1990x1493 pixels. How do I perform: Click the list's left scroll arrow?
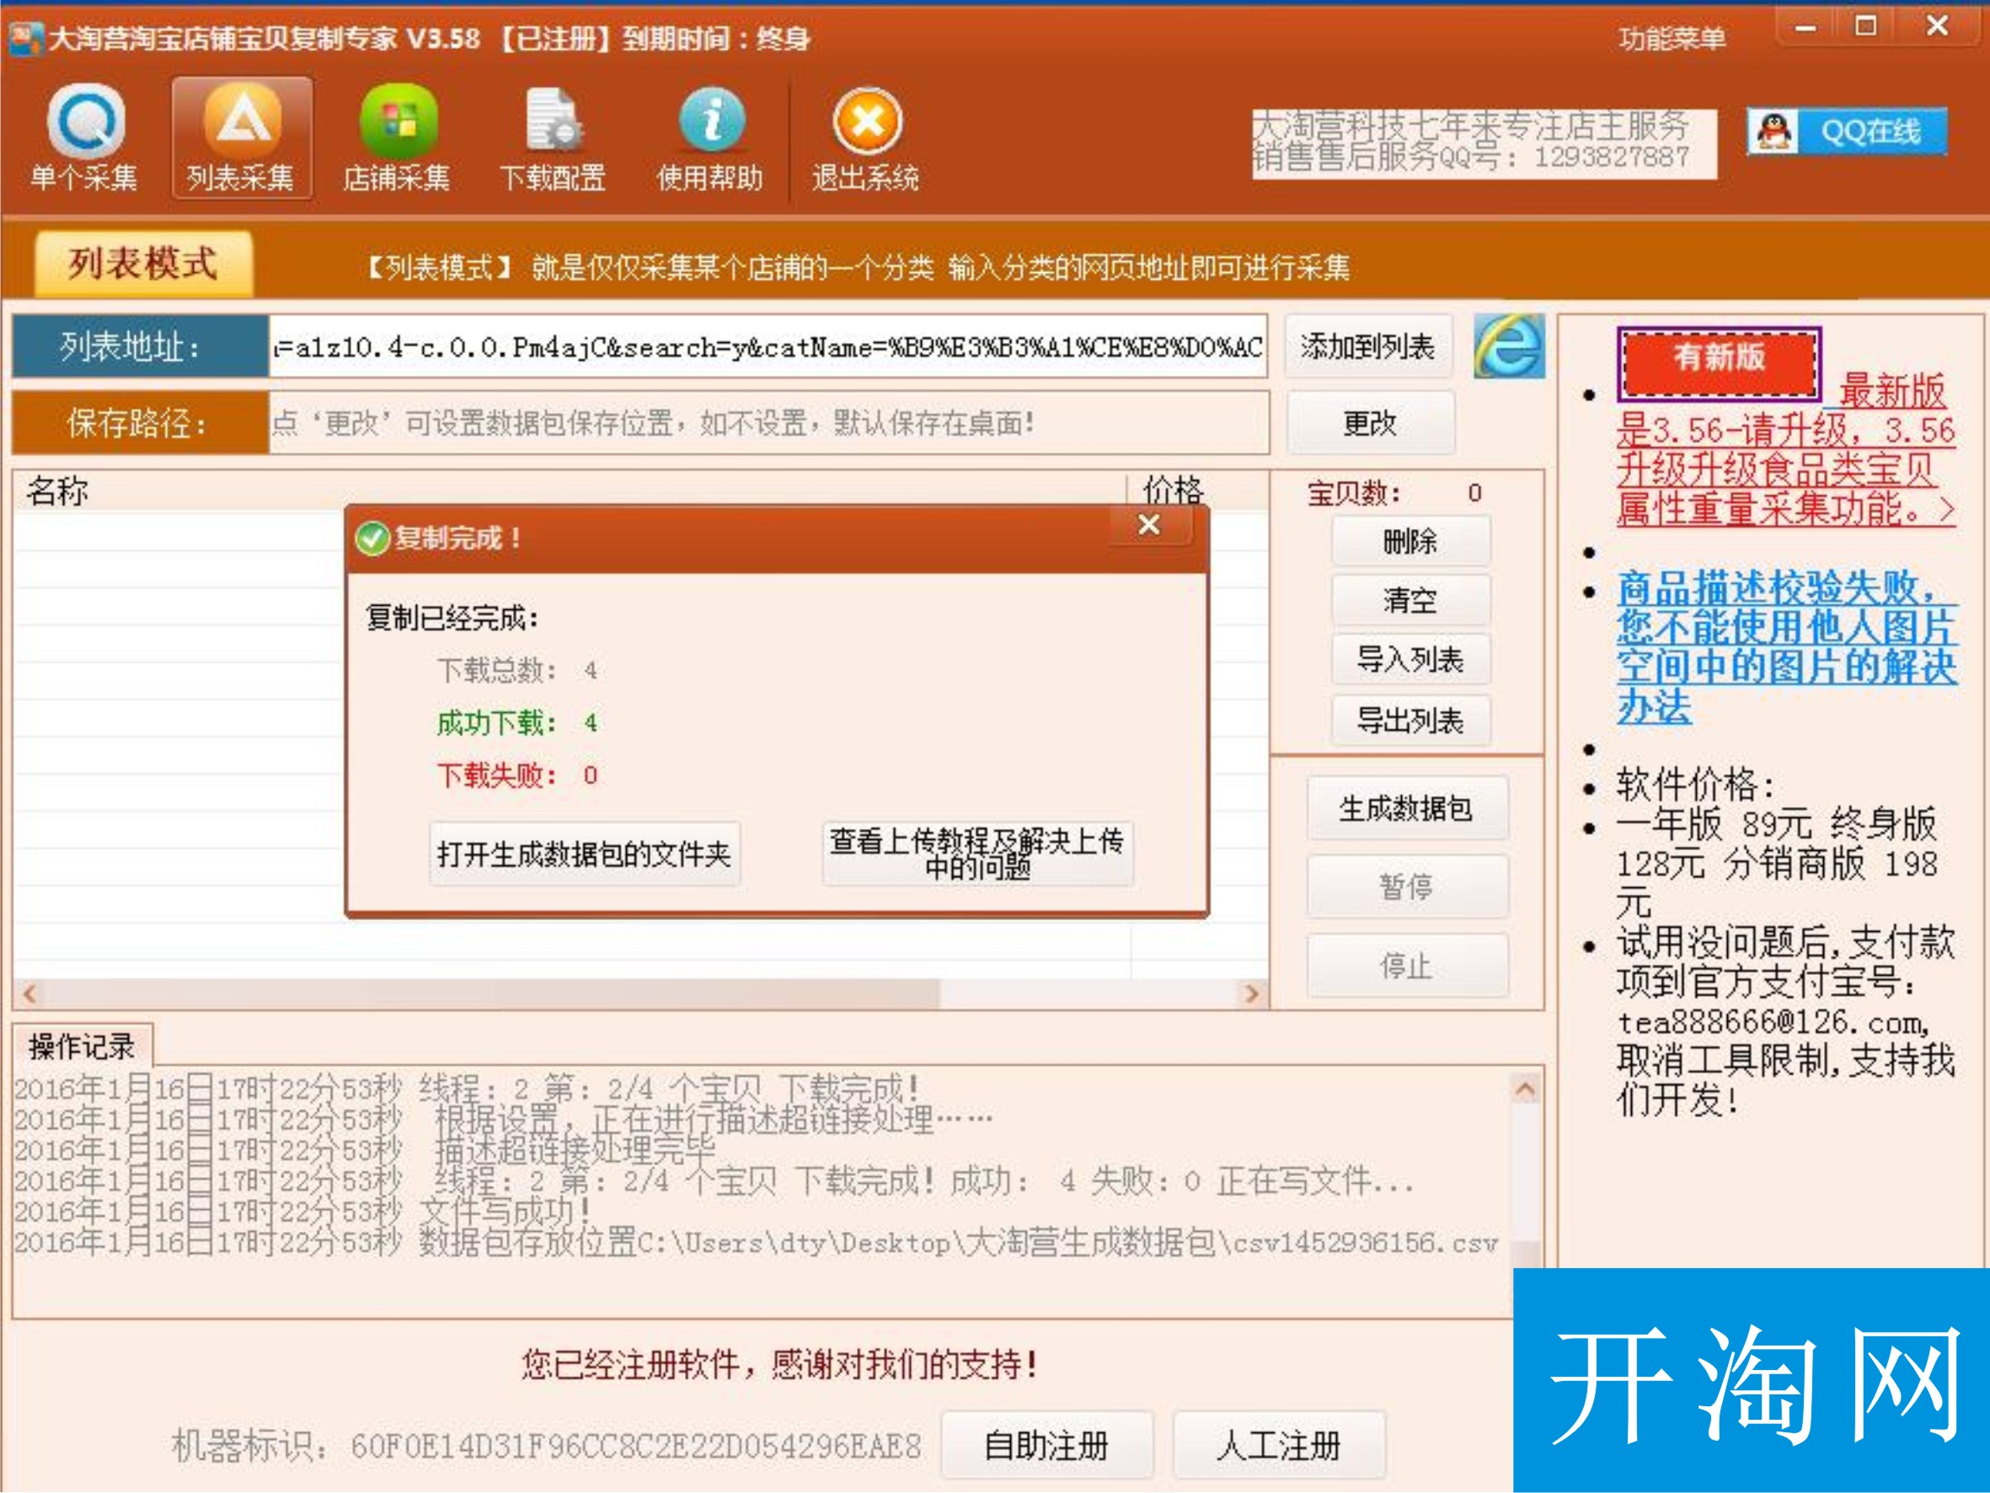[29, 993]
